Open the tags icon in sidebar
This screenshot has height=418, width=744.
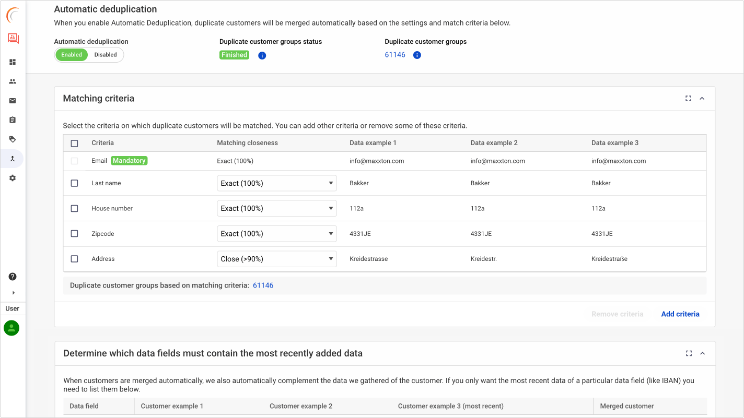[x=13, y=139]
